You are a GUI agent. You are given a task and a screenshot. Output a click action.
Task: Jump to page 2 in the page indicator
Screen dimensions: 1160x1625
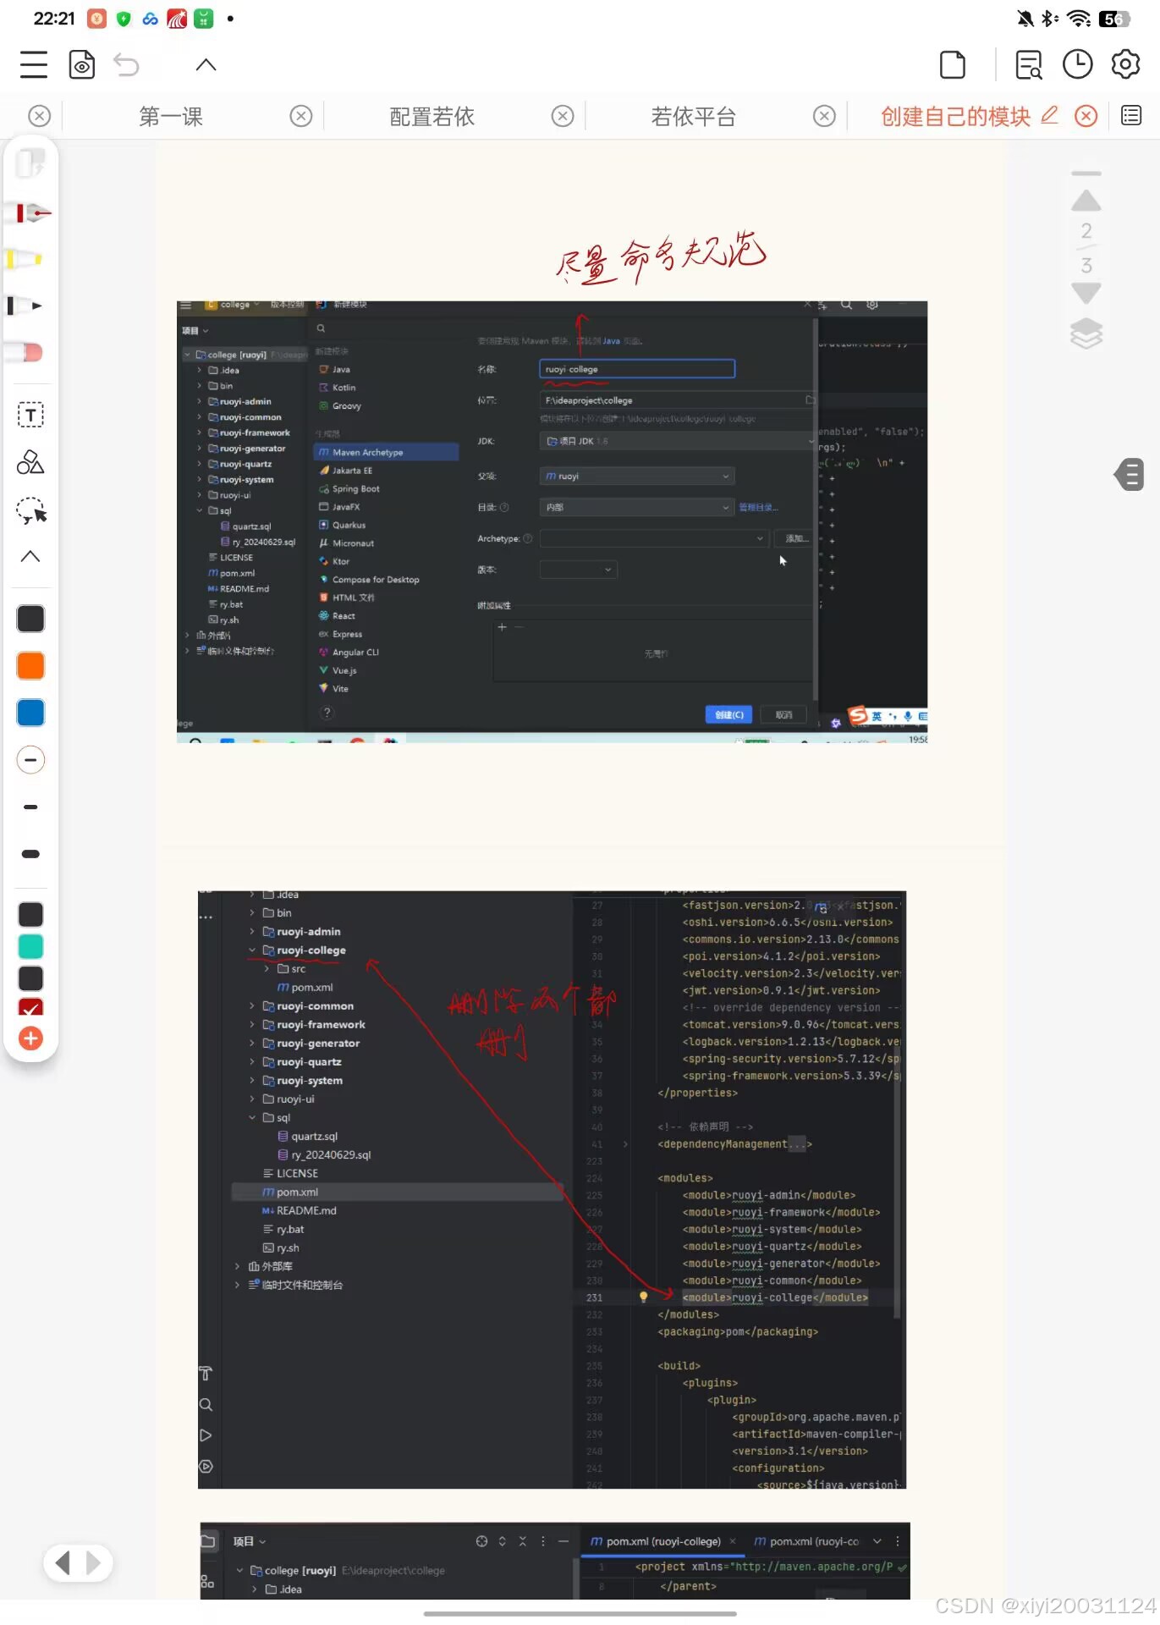click(x=1086, y=230)
